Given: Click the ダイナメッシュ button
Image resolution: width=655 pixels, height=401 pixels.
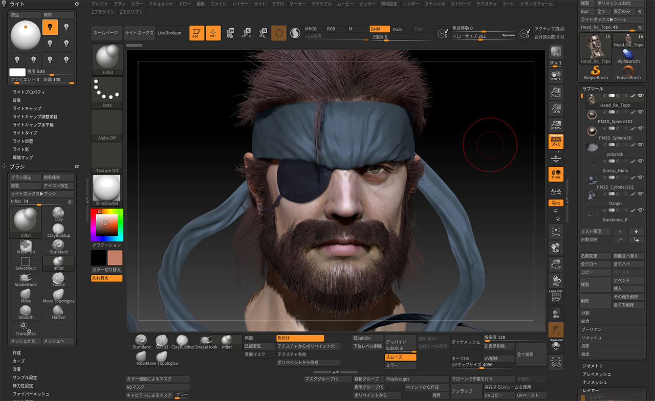Looking at the screenshot, I should pos(466,342).
